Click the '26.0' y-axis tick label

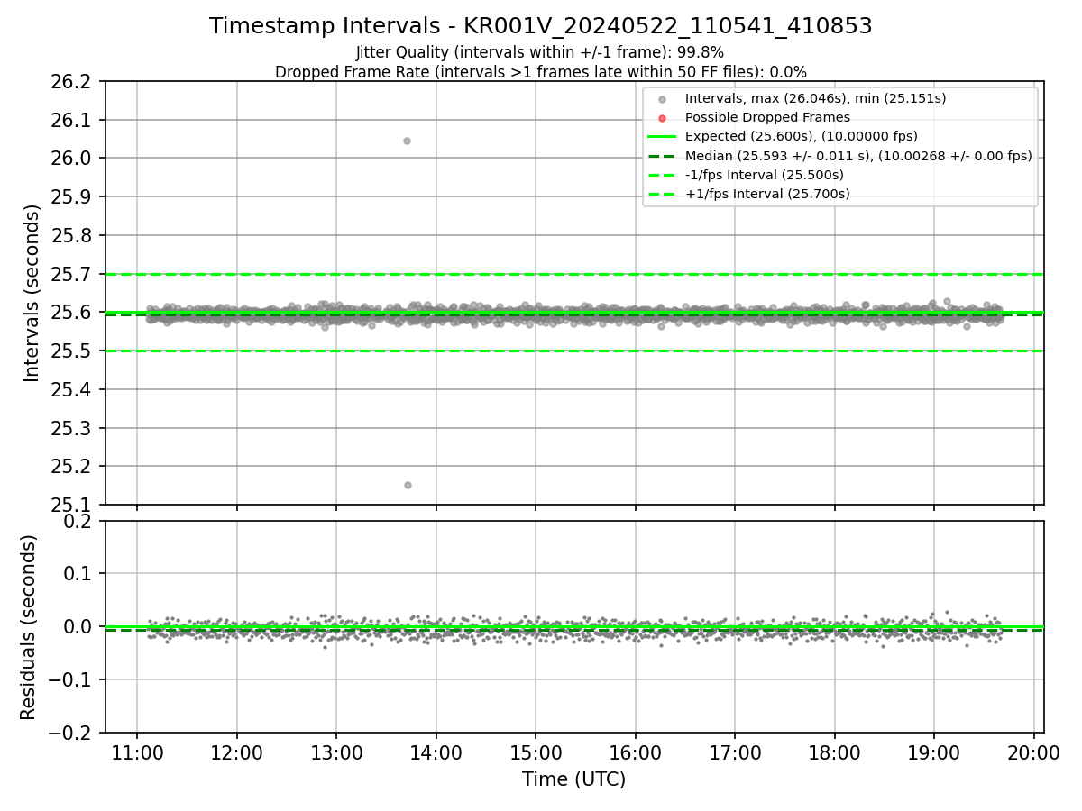pos(73,159)
